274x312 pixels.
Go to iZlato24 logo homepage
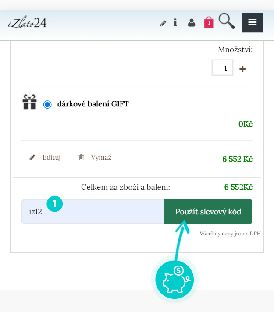click(27, 23)
